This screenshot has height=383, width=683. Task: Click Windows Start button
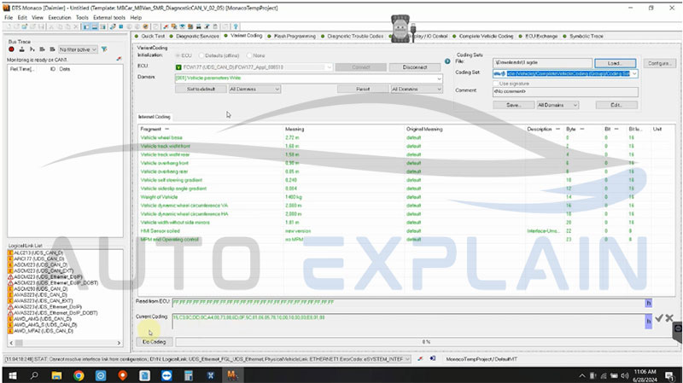[x=13, y=375]
